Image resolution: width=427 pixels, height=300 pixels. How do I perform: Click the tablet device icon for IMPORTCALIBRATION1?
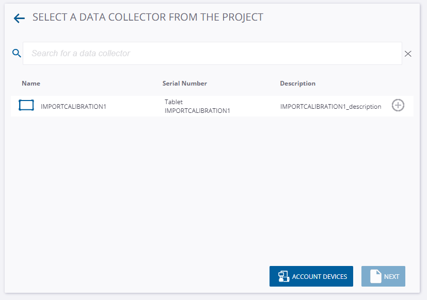26,105
